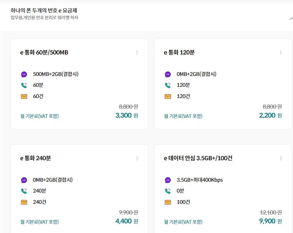Select the LTE icon on e 데이터 안심 card

click(x=168, y=180)
